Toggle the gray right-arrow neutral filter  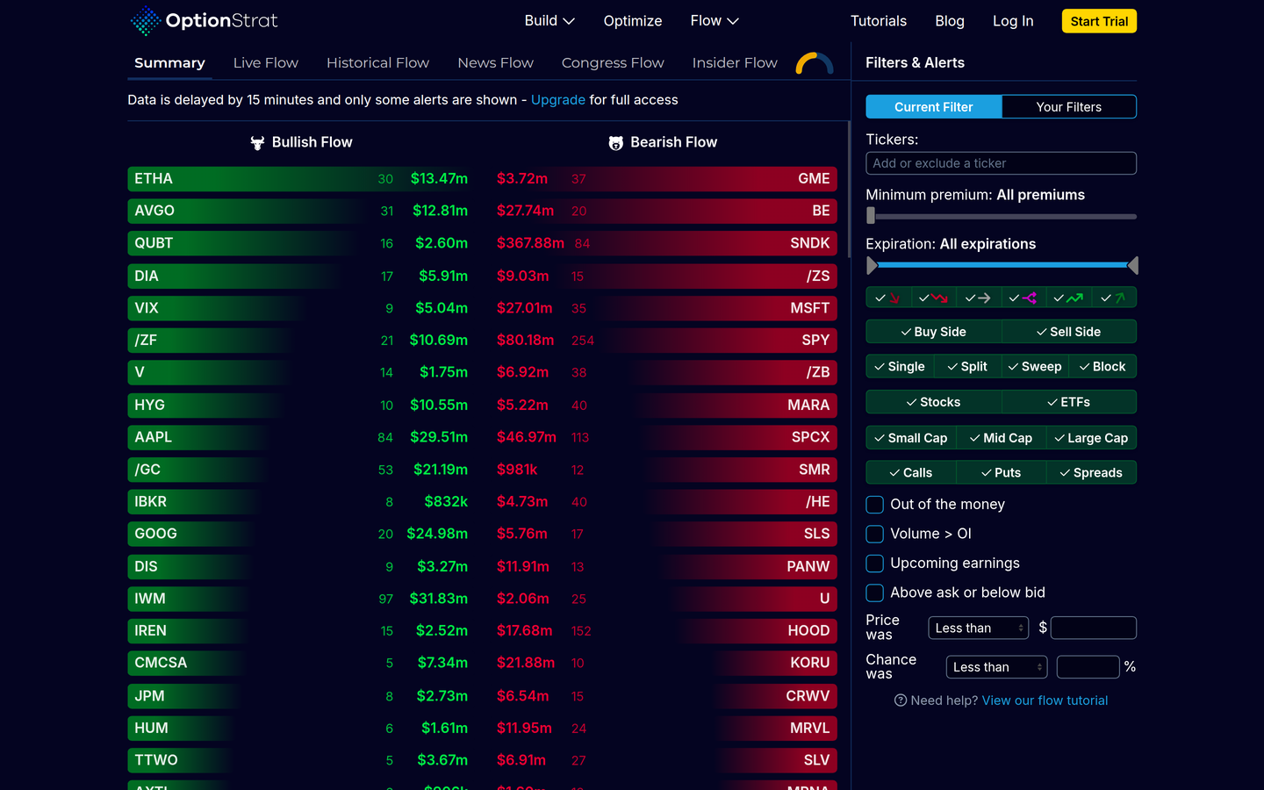point(979,298)
